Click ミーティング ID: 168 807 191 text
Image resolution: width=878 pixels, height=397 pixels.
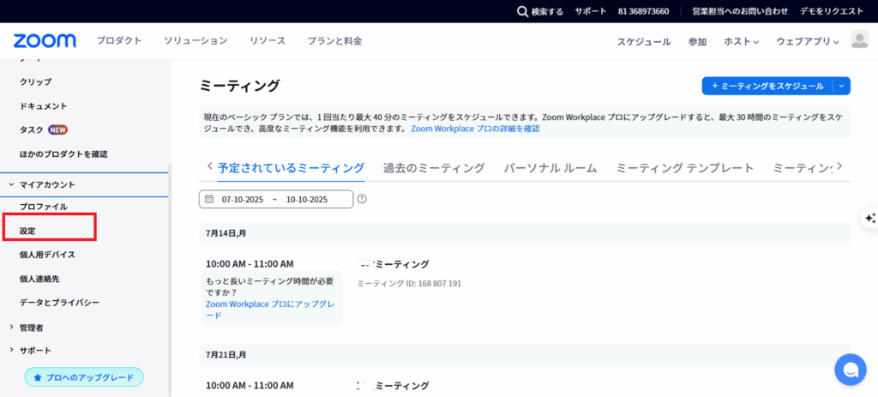(409, 283)
